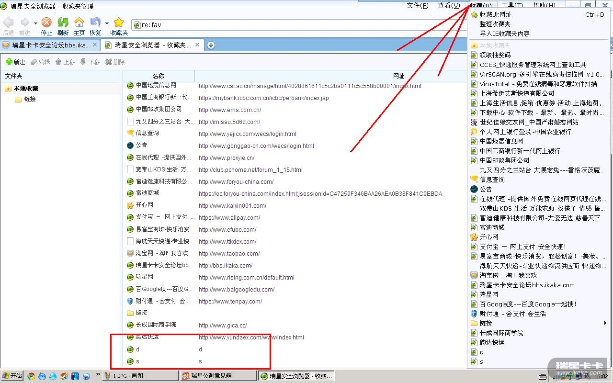The image size is (613, 383).
Task: Click the 上移 move up tool
Action: tap(65, 62)
